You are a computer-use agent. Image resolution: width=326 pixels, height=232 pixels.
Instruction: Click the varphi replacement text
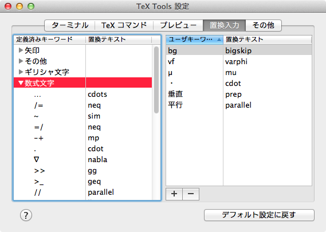click(237, 62)
